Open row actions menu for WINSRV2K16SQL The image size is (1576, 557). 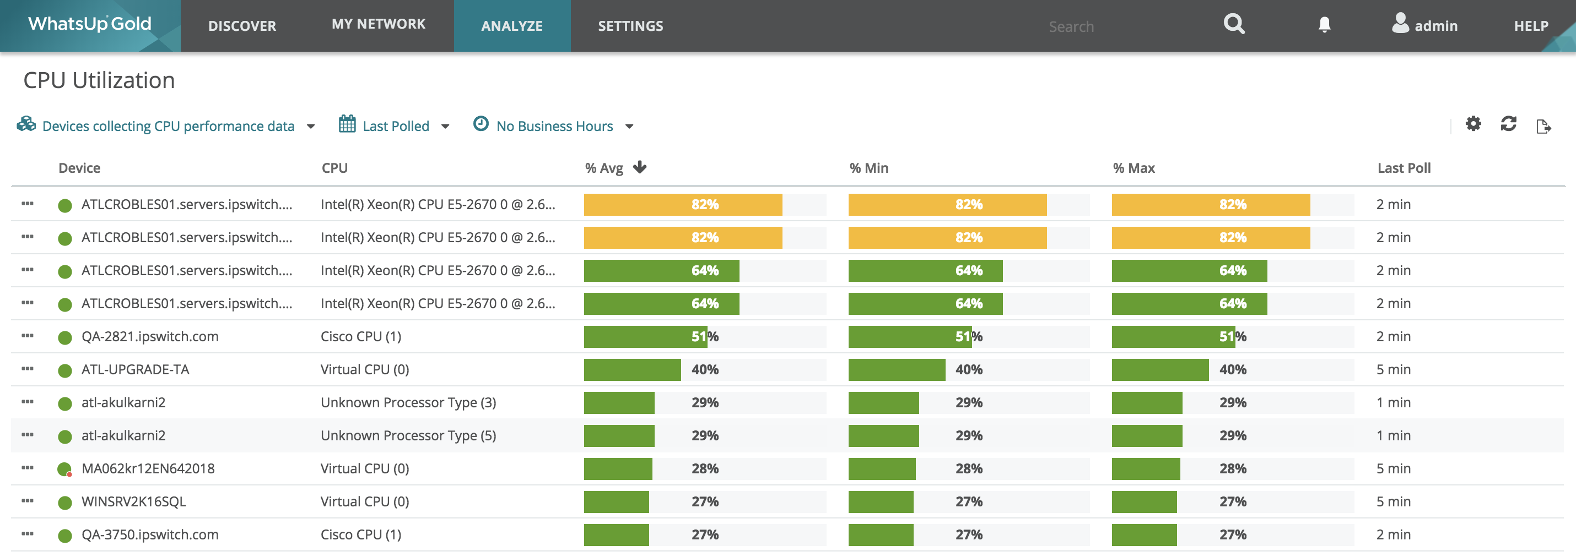coord(28,501)
